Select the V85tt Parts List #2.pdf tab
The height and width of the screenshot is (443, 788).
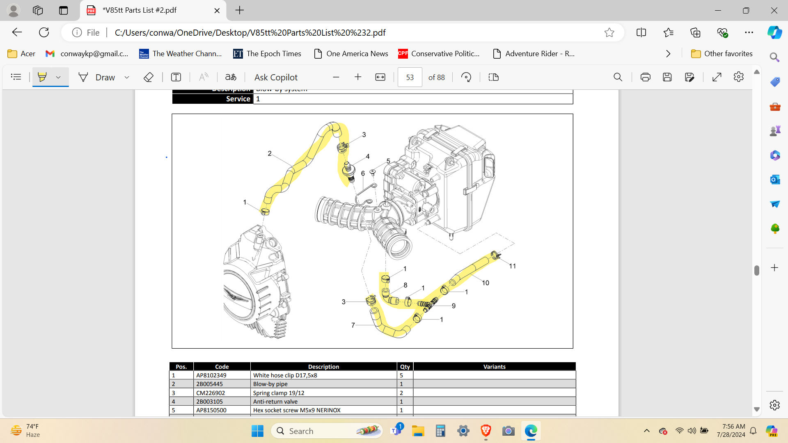[x=153, y=10]
